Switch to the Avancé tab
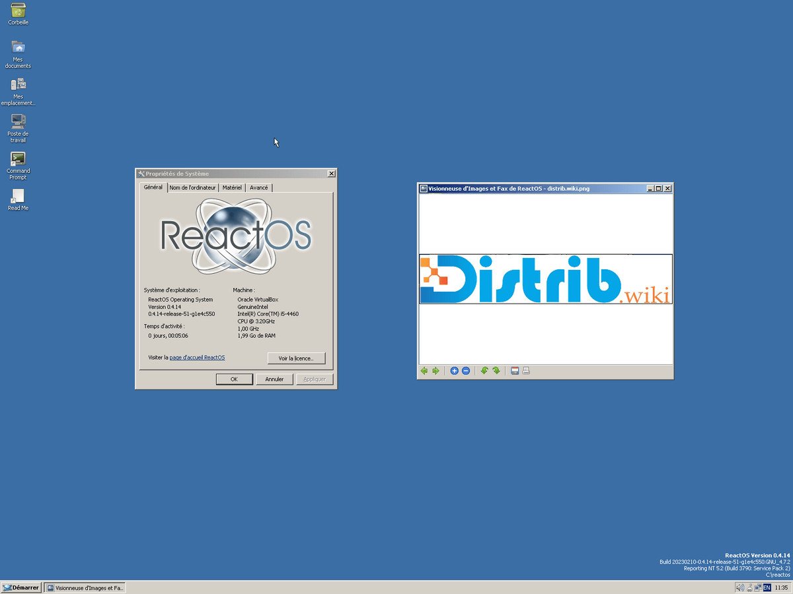793x594 pixels. [259, 188]
